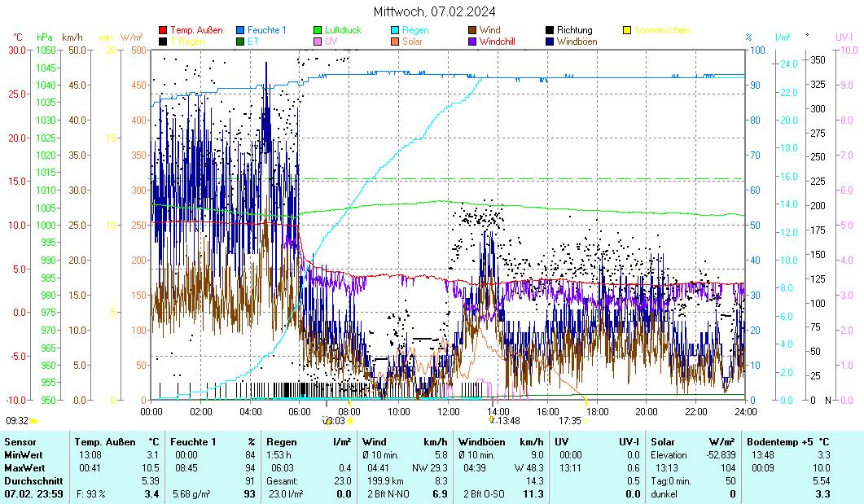The image size is (864, 504).
Task: Click the 13:48 marker below the time axis
Action: point(508,421)
